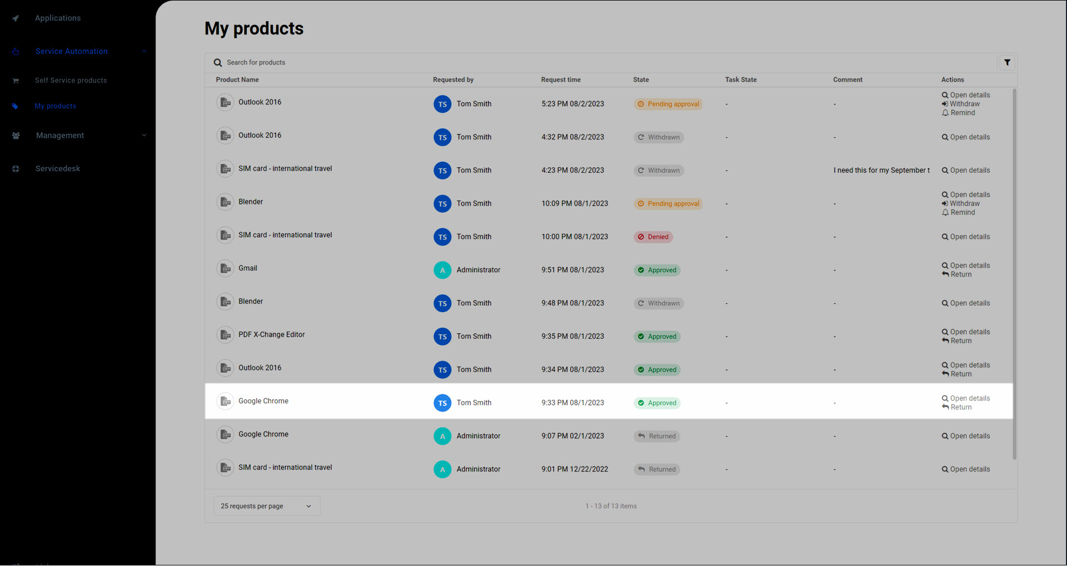Click Tom Smith avatar for PDF X-Change Editor
This screenshot has height=566, width=1067.
tap(442, 337)
